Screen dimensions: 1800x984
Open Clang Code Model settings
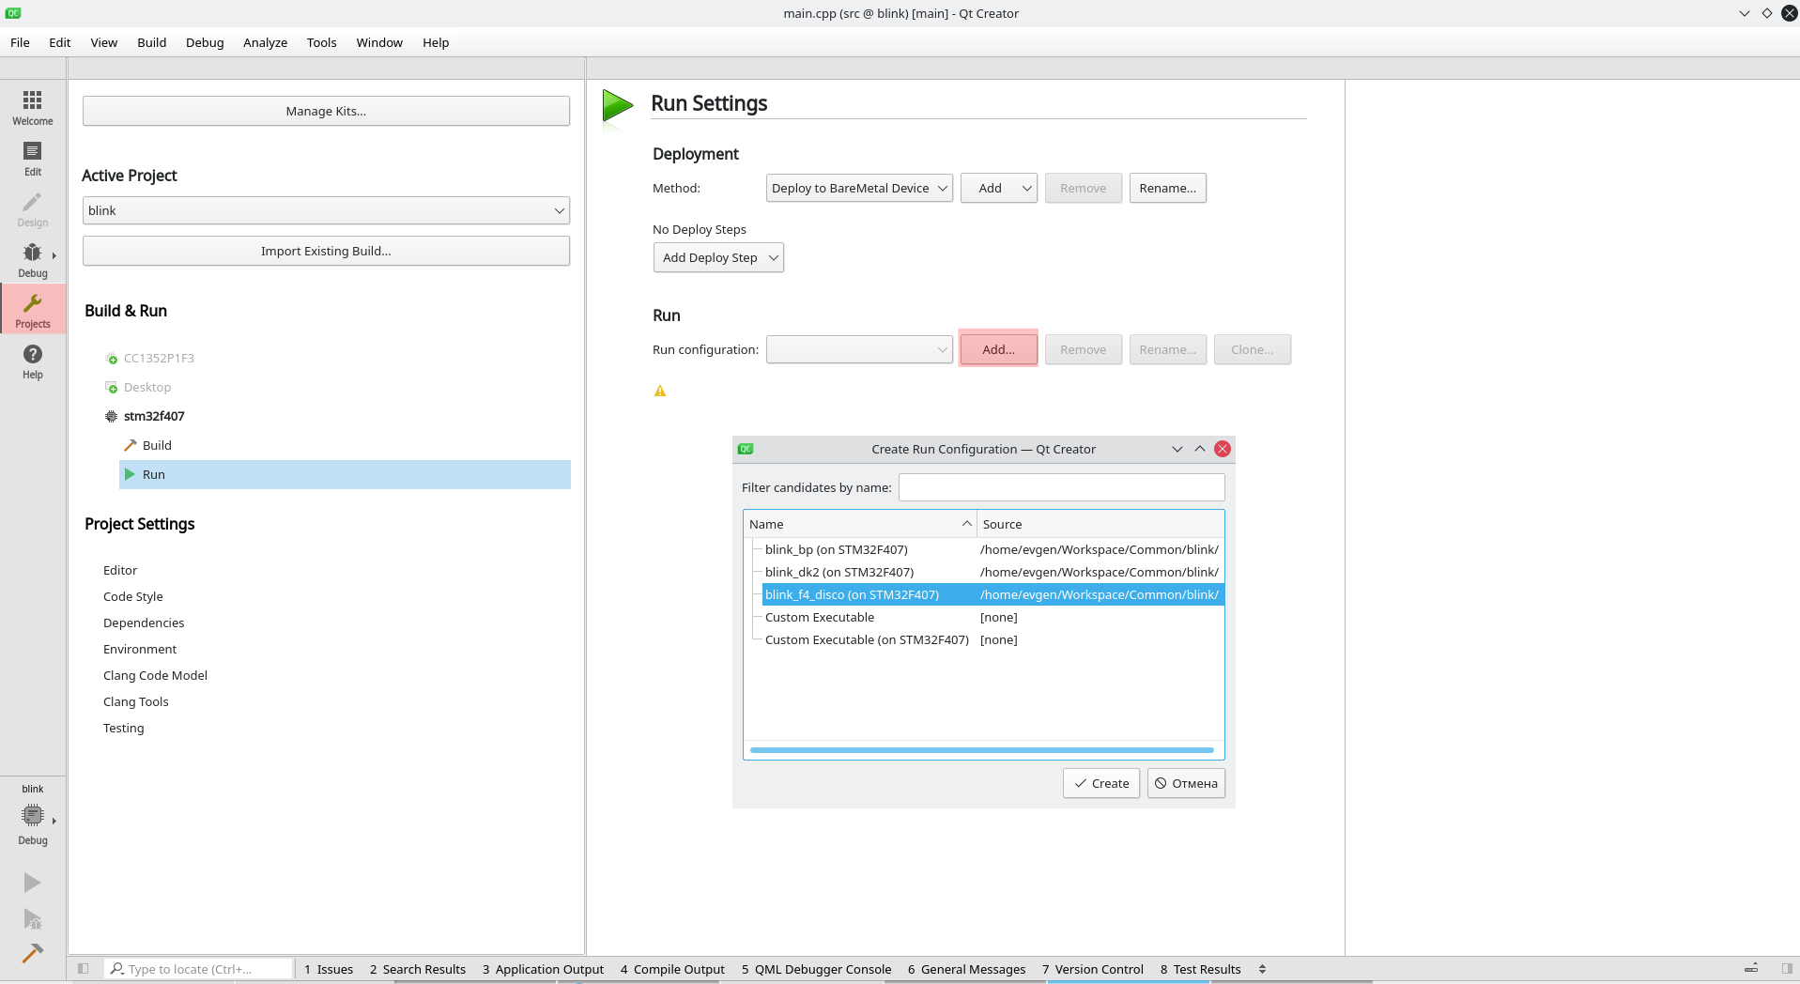155,675
